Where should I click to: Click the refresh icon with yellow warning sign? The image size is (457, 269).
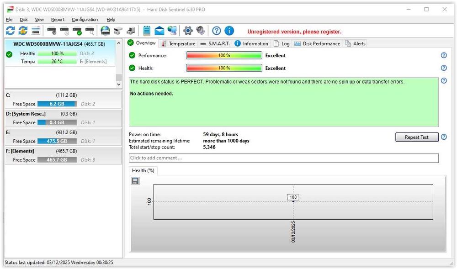click(x=23, y=31)
